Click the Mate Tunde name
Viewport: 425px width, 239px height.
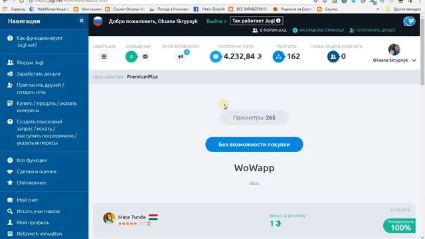(131, 217)
